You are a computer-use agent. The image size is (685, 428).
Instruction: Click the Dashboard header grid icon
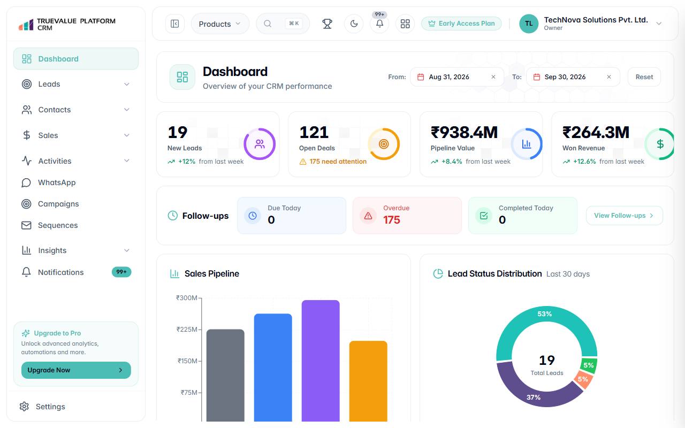pos(182,77)
